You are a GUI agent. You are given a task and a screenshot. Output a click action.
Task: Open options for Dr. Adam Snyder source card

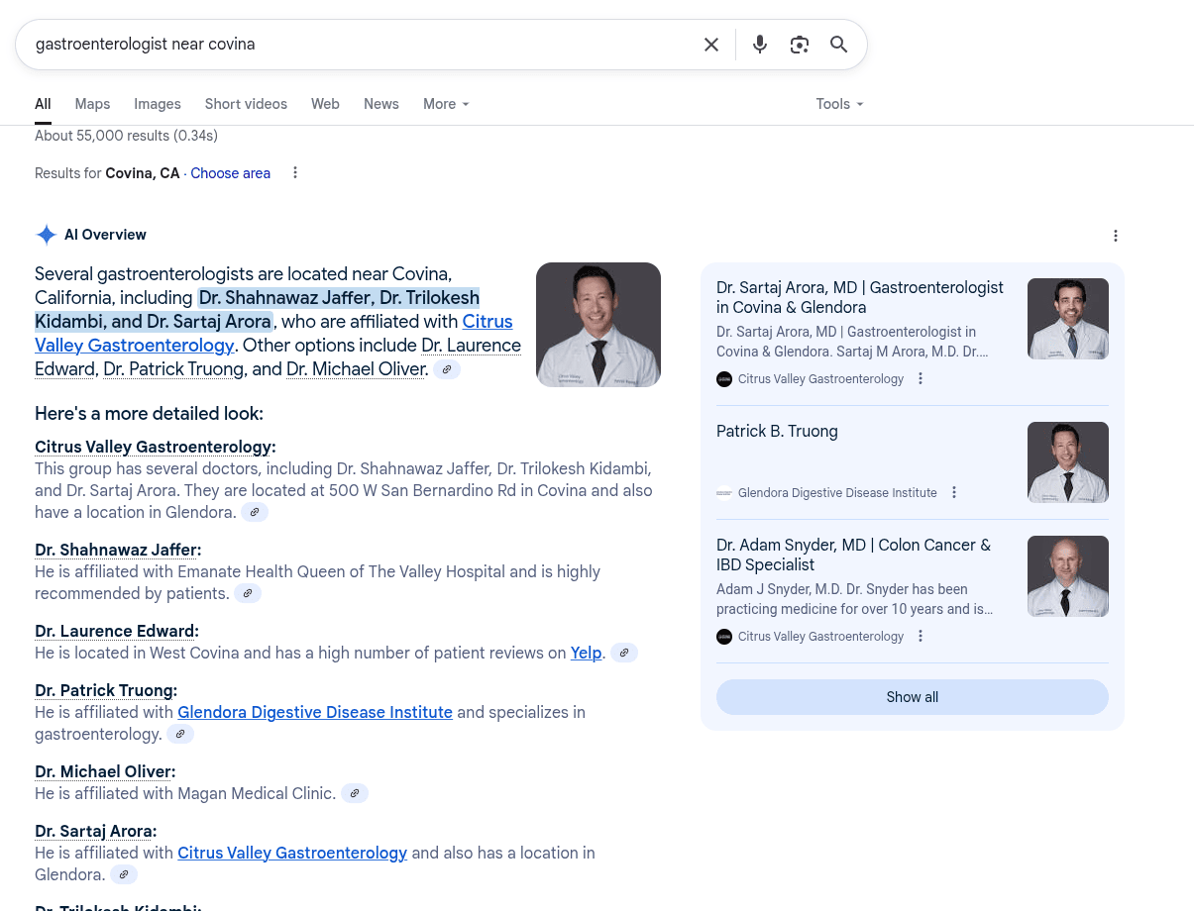click(921, 637)
